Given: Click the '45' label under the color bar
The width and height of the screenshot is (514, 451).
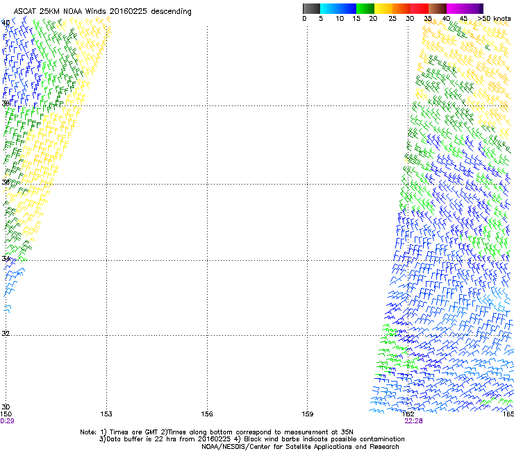Looking at the screenshot, I should click(x=463, y=18).
